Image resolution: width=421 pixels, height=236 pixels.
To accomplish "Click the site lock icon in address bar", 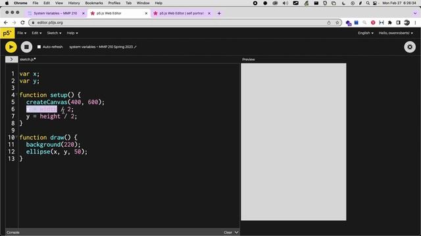I will coord(34,23).
